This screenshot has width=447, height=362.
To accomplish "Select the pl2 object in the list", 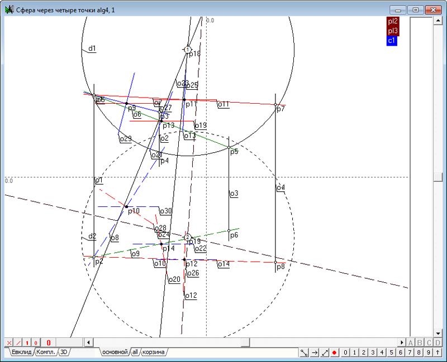I will pyautogui.click(x=393, y=21).
